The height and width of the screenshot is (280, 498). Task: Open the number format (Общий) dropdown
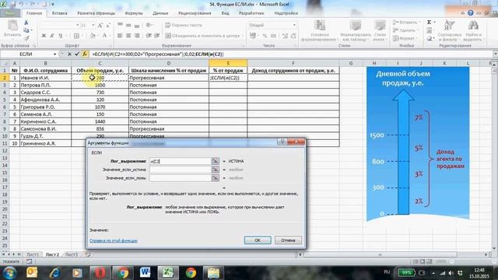[294, 25]
